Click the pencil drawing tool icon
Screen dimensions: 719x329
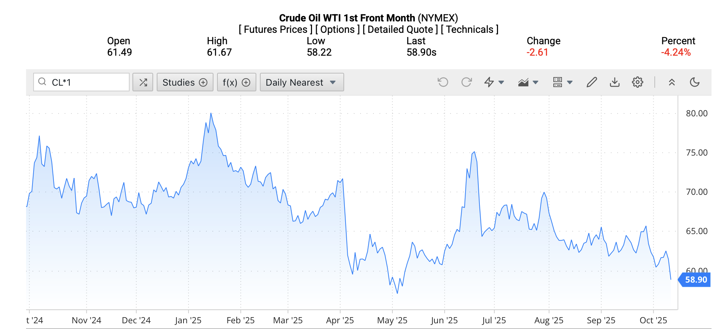tap(592, 82)
